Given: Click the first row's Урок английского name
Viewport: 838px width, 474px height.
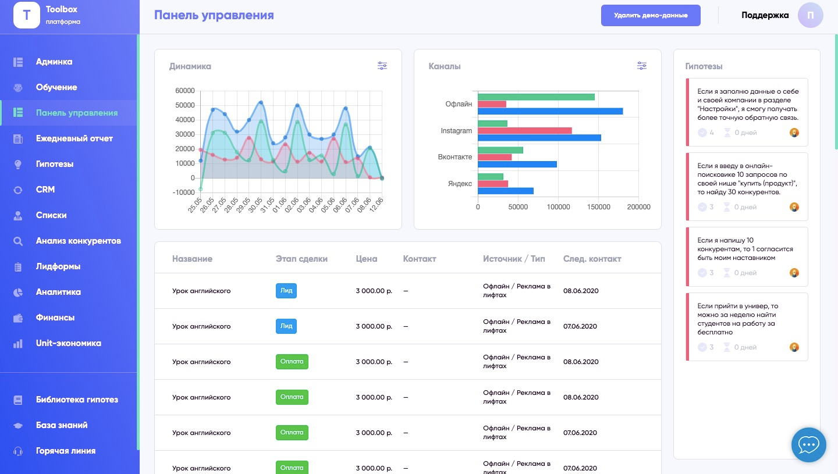Looking at the screenshot, I should click(201, 291).
